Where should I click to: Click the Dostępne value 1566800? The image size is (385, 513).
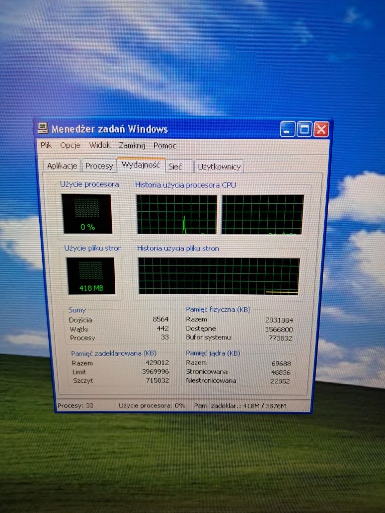click(279, 329)
